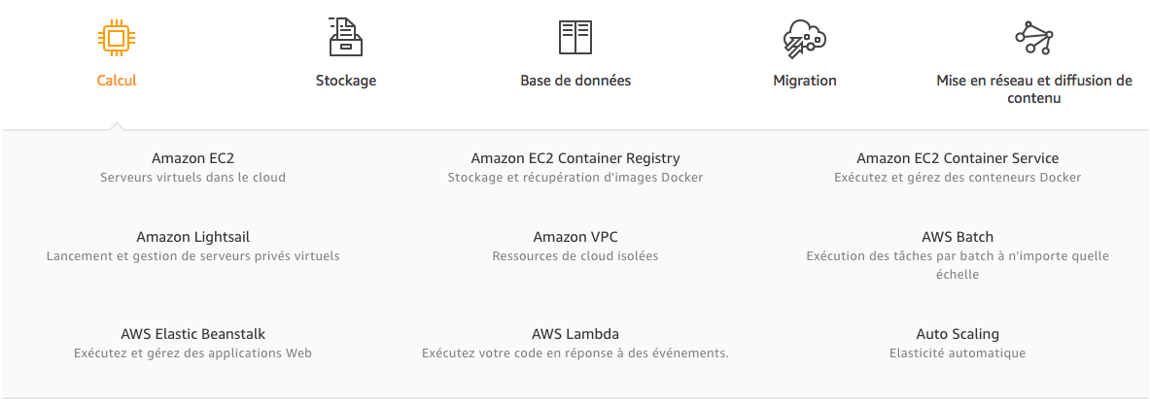Click the network diffusion nodes icon
The image size is (1150, 403).
pyautogui.click(x=1033, y=38)
